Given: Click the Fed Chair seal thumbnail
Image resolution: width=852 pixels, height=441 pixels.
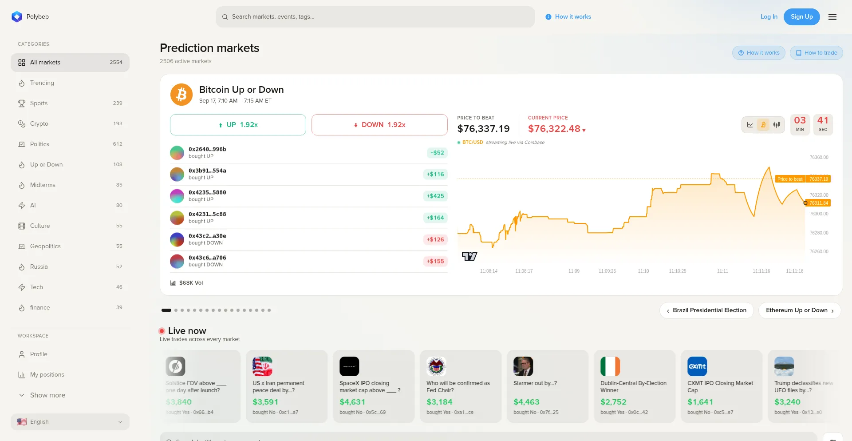Looking at the screenshot, I should click(x=436, y=366).
